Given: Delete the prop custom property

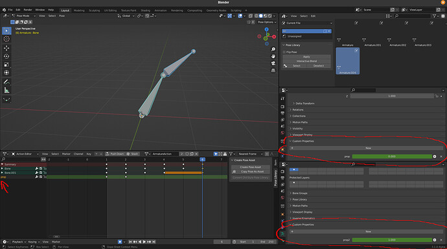Looking at the screenshot, I should click(441, 157).
